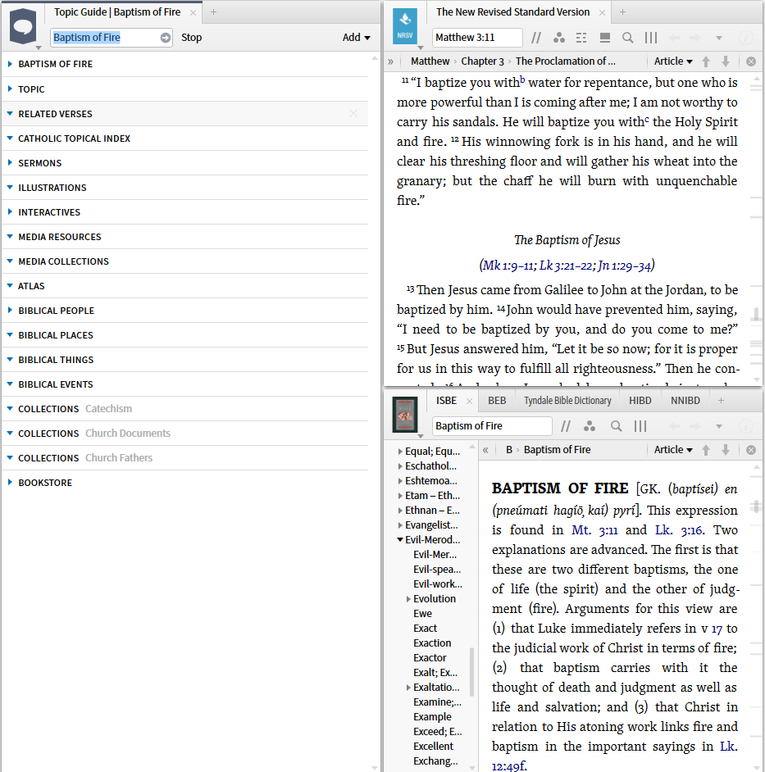Go to previous article in NRSV panel
Screen dimensions: 765x772
point(706,61)
